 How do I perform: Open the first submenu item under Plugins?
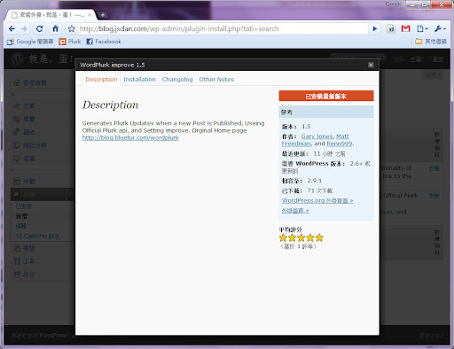(24, 206)
